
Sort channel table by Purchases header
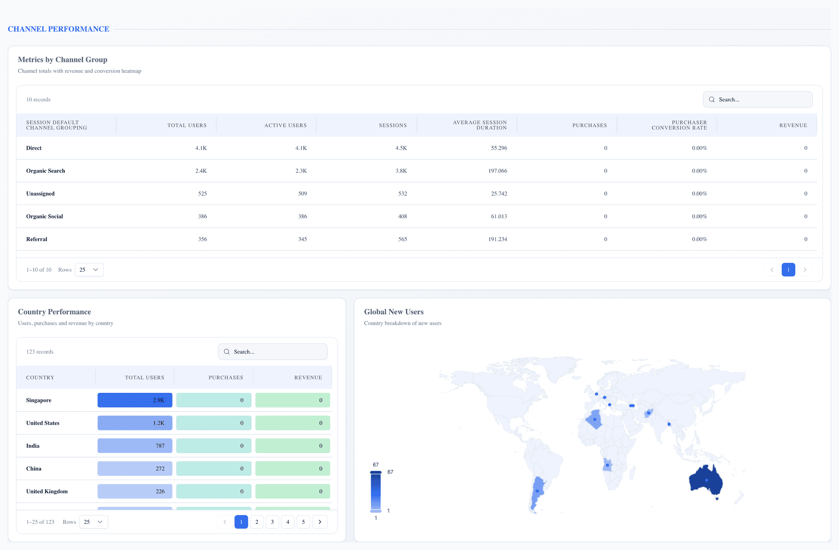[567, 125]
